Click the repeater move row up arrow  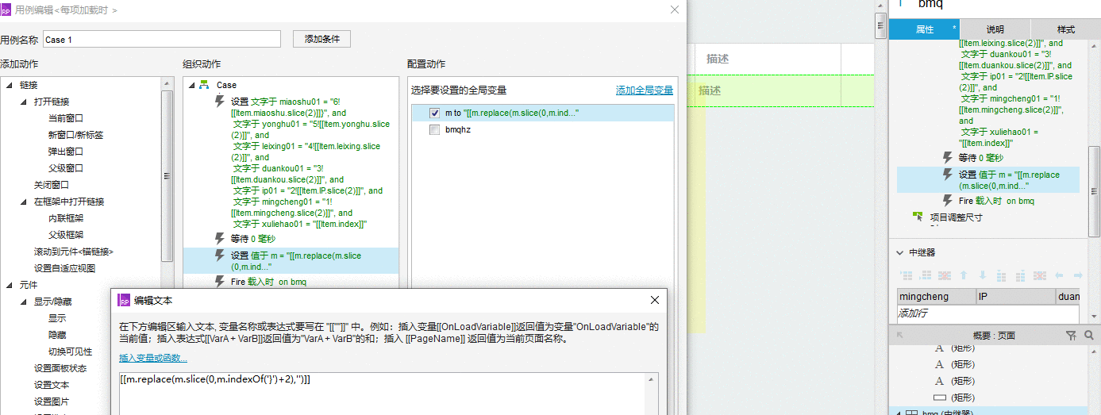pos(964,275)
